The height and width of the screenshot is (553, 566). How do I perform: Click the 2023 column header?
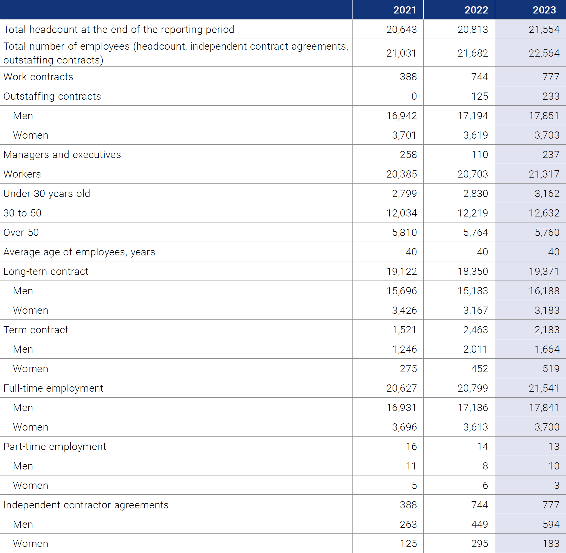544,10
